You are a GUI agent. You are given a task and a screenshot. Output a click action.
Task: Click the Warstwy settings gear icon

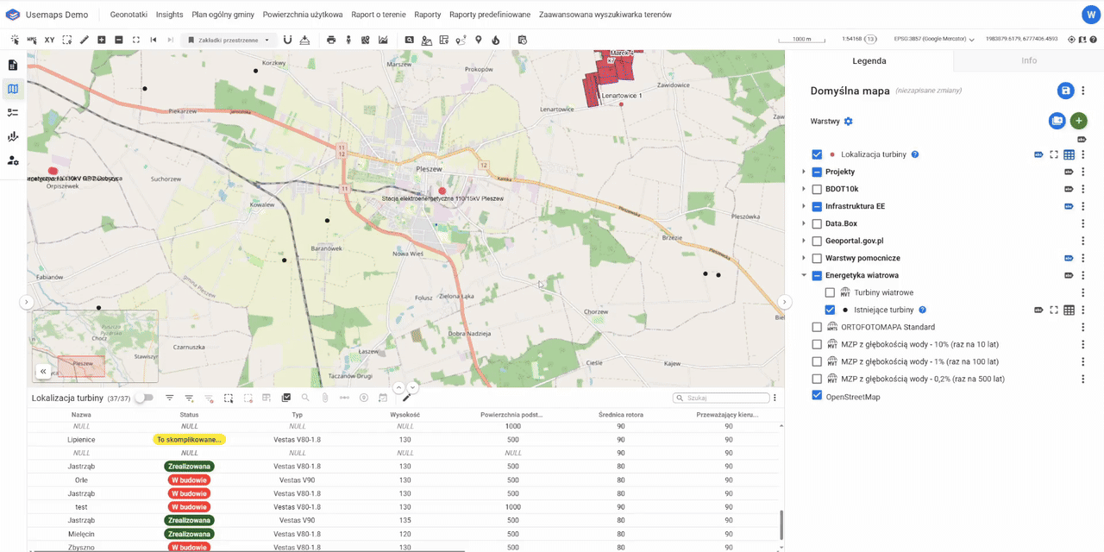(x=848, y=122)
